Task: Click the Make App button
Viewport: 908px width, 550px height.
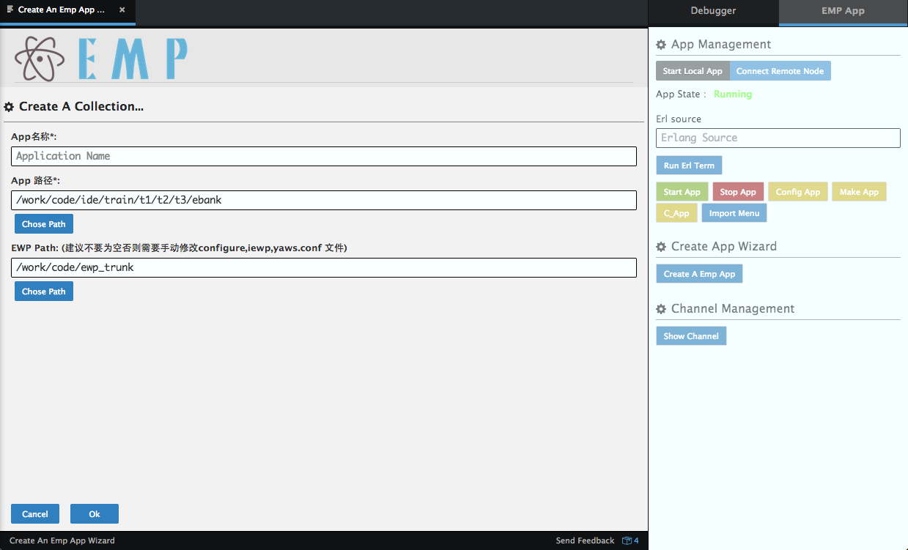Action: point(859,192)
